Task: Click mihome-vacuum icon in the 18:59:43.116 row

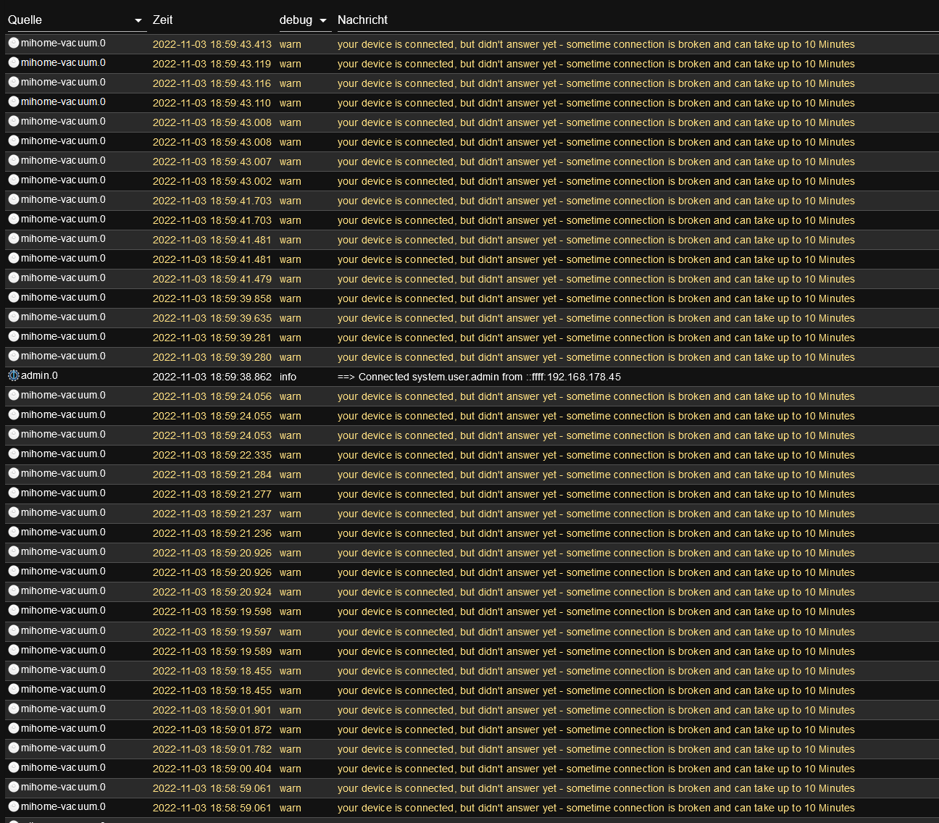Action: (x=14, y=83)
